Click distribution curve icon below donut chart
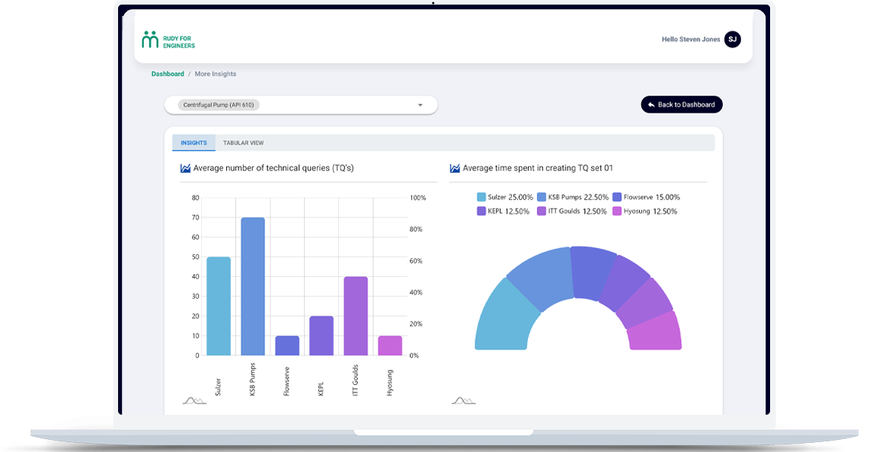This screenshot has width=895, height=452. pyautogui.click(x=463, y=401)
